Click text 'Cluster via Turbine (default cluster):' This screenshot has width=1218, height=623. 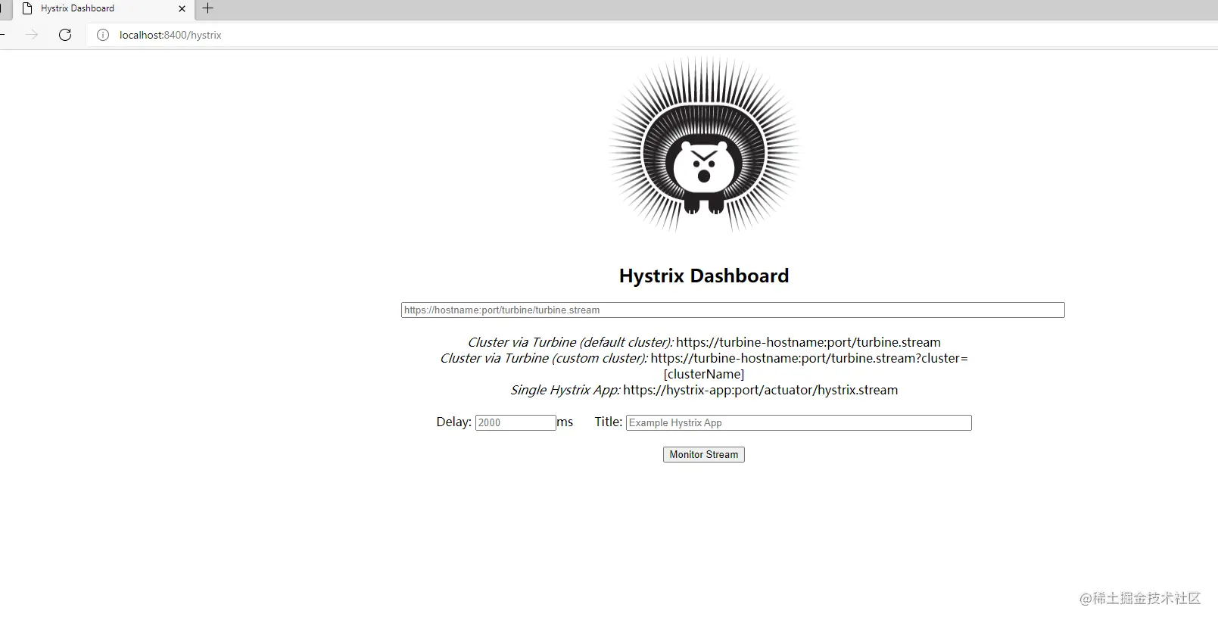(x=570, y=342)
